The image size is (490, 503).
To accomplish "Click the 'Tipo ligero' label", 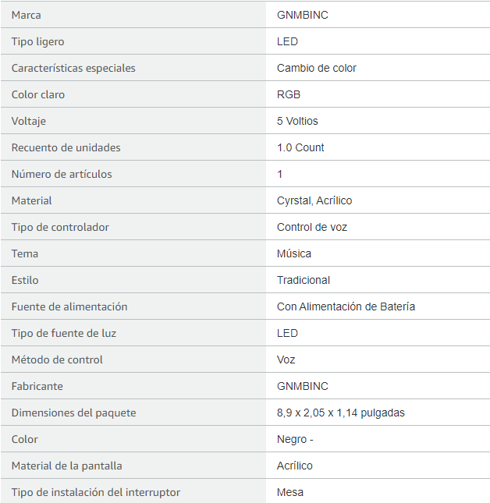I will (x=38, y=41).
